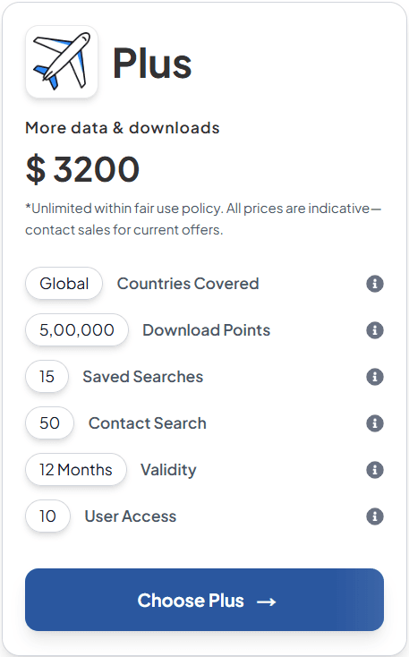Select the Global badge
The width and height of the screenshot is (409, 657).
[x=64, y=283]
